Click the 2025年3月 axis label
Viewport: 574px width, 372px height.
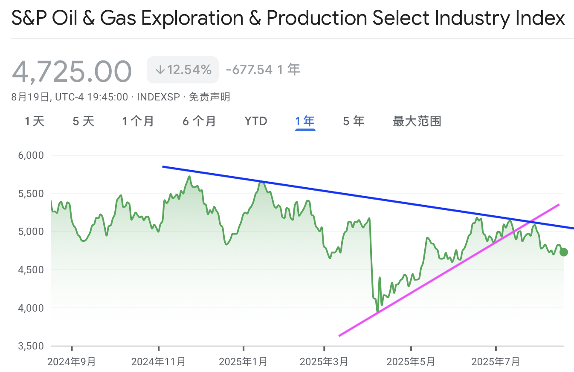[324, 362]
